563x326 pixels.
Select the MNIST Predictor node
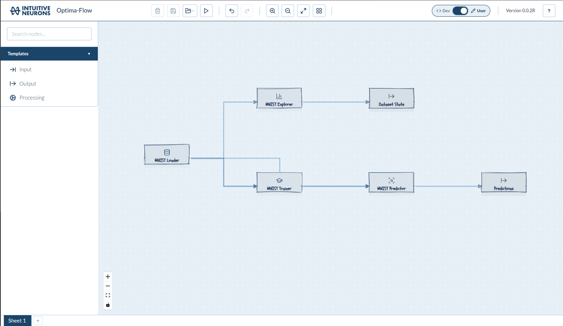point(391,182)
